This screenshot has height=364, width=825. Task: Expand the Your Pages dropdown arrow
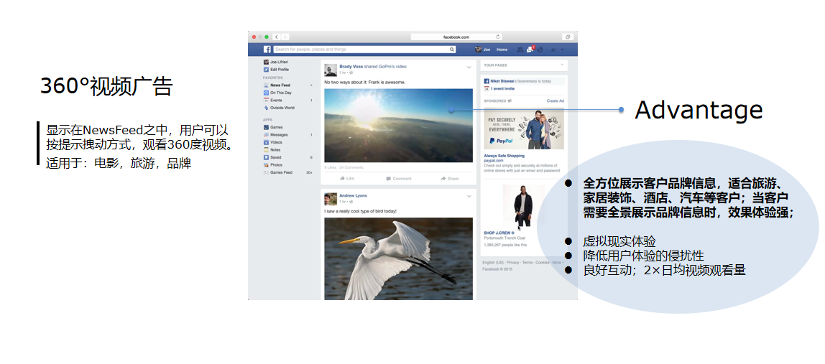tap(563, 65)
